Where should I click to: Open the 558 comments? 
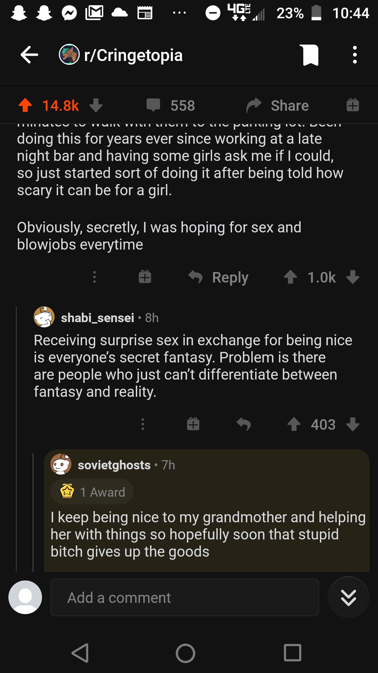coord(171,105)
